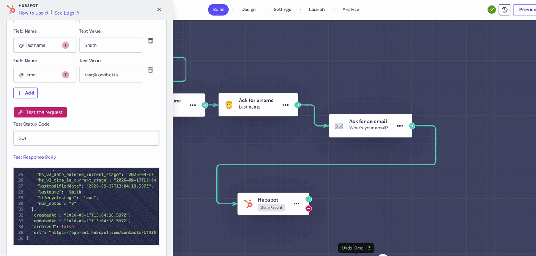
Task: Click the HubSpot logo in panel header
Action: tap(11, 10)
